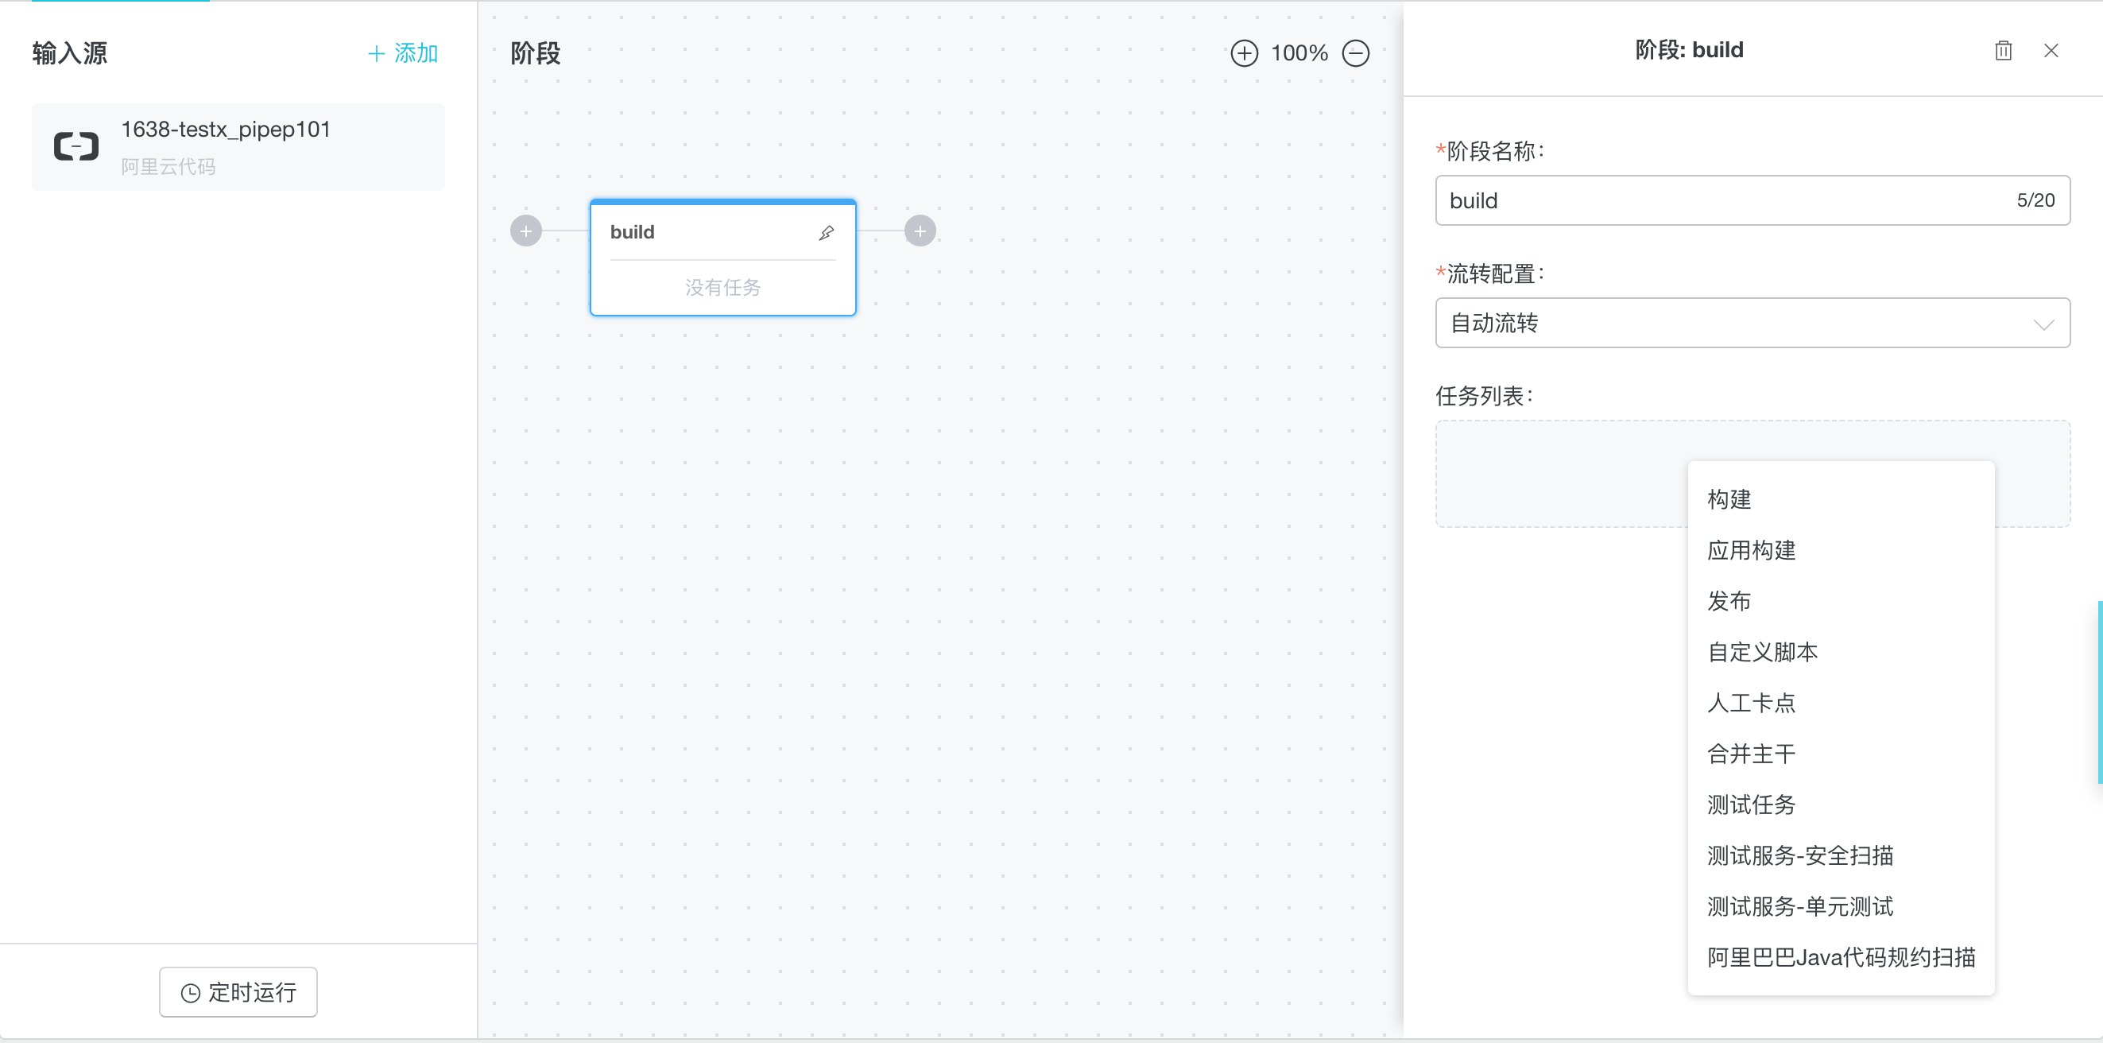Click the 100% zoom level text

pyautogui.click(x=1299, y=53)
